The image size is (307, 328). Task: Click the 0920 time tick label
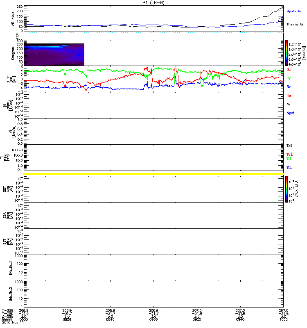(197, 319)
